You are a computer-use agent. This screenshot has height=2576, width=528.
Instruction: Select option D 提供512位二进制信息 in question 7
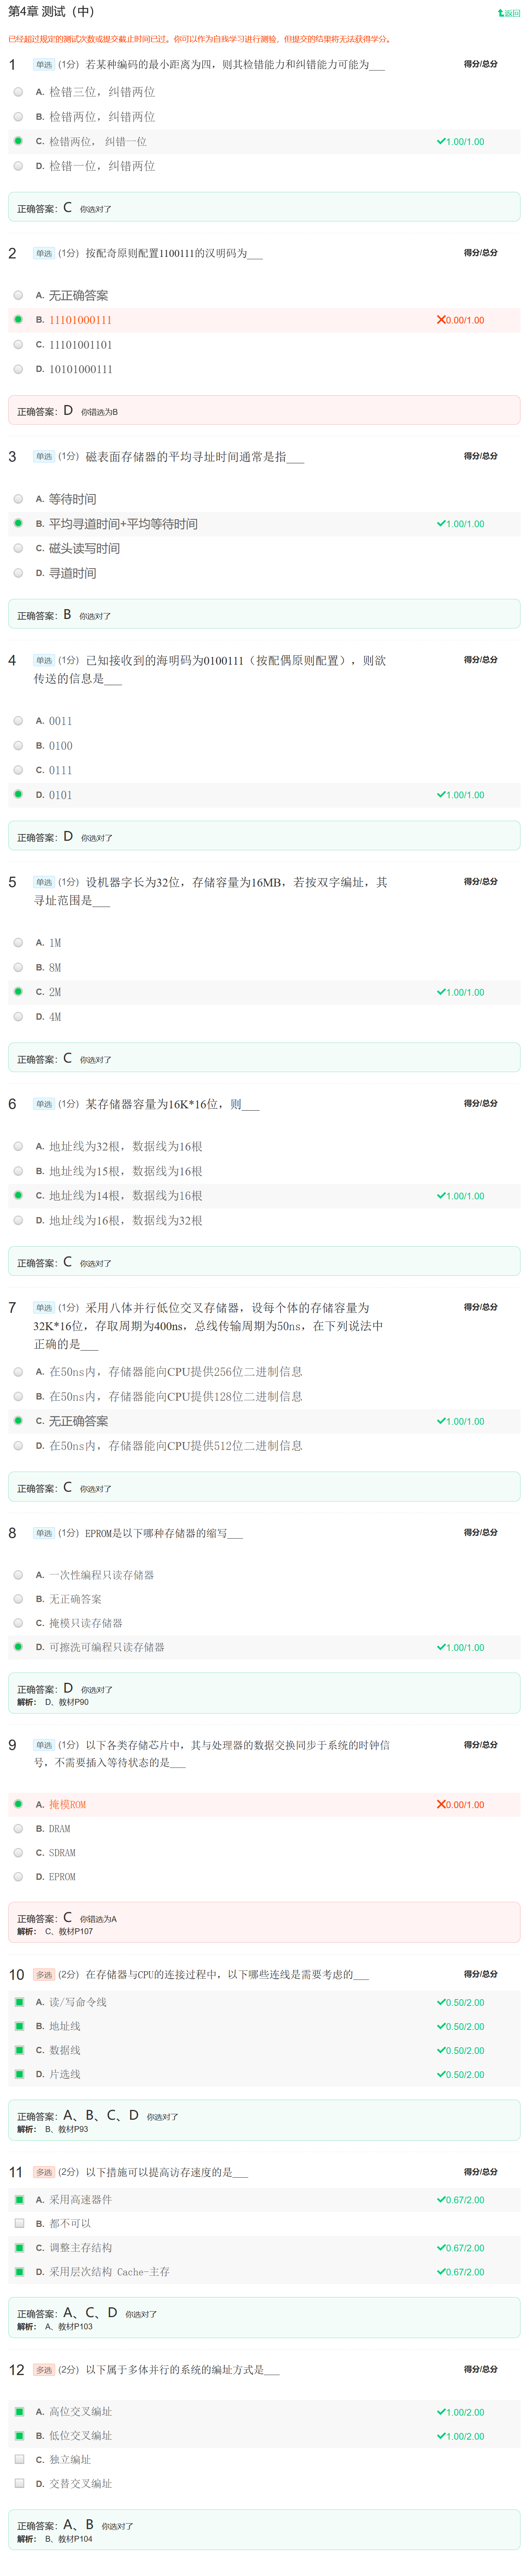coord(18,1445)
